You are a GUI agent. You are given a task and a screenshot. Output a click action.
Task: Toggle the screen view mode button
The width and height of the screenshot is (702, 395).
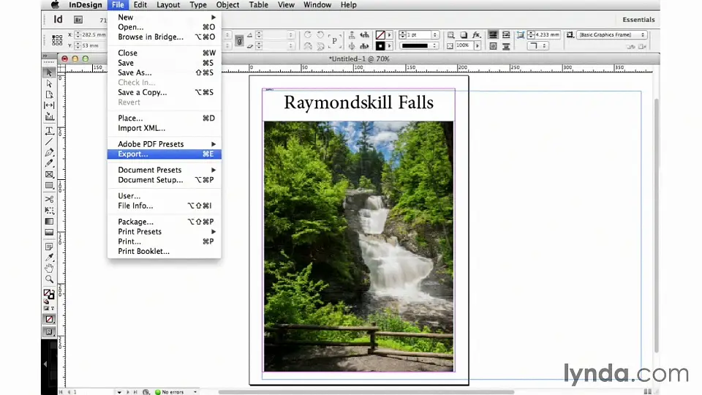pyautogui.click(x=49, y=332)
